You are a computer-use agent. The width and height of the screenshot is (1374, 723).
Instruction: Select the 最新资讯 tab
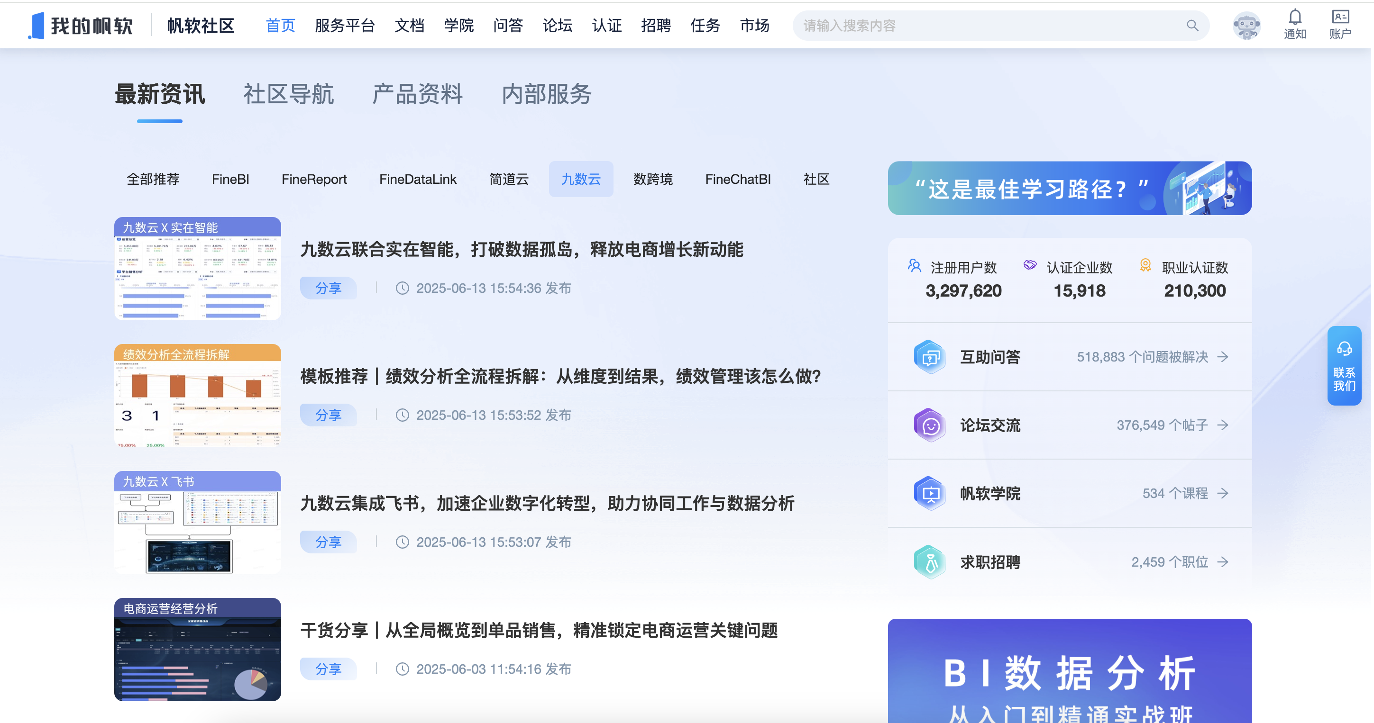[159, 94]
